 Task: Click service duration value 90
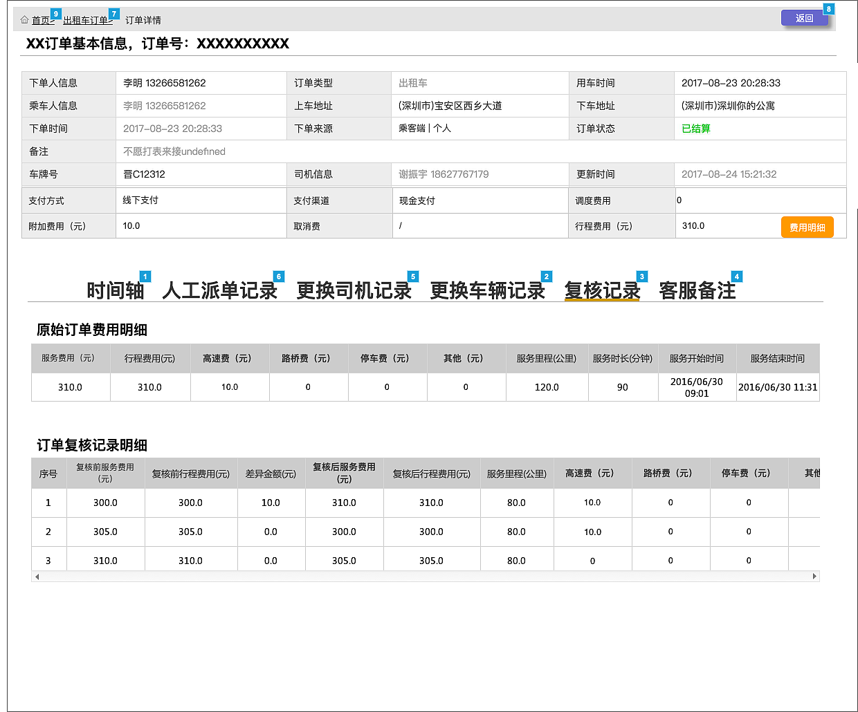coord(623,387)
